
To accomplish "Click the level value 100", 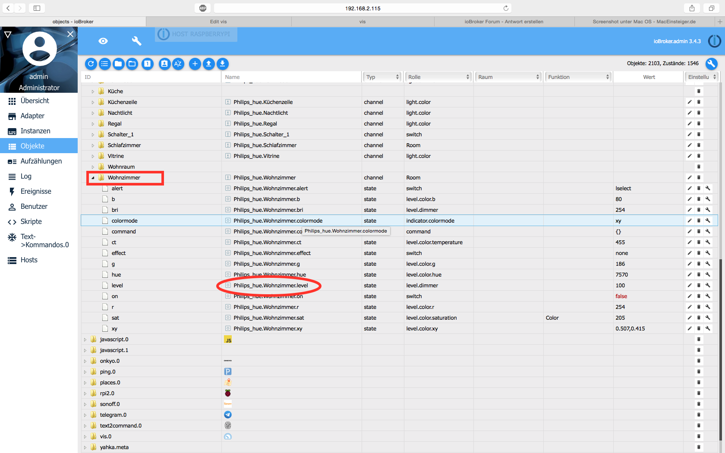I will (x=620, y=286).
